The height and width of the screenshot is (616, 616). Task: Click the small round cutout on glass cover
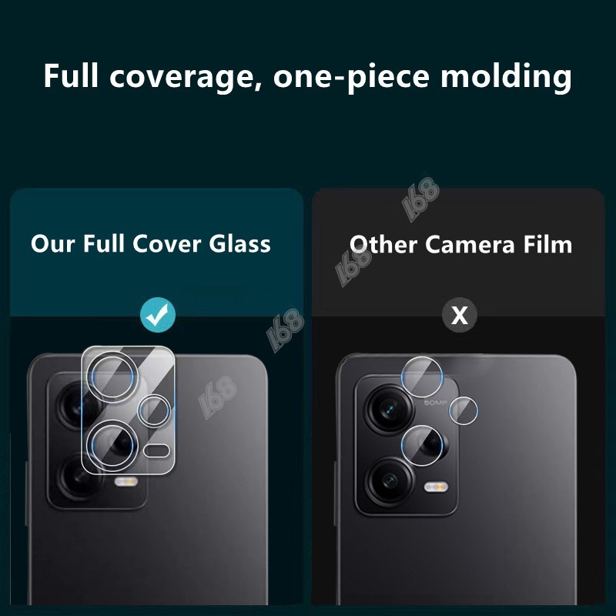point(155,411)
